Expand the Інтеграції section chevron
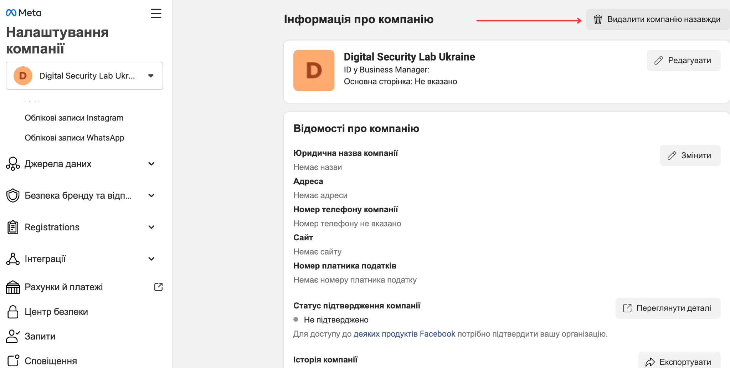Viewport: 730px width, 368px height. (151, 259)
